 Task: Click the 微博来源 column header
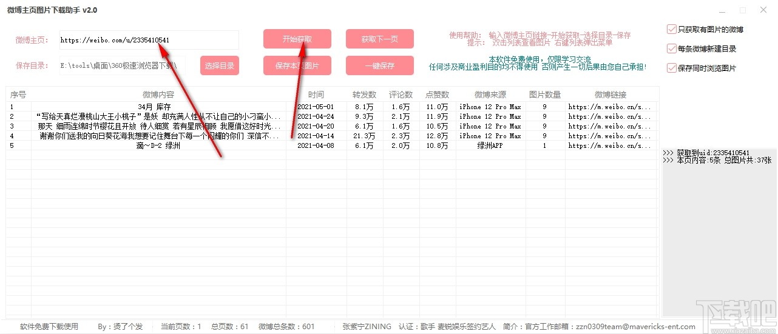click(490, 95)
